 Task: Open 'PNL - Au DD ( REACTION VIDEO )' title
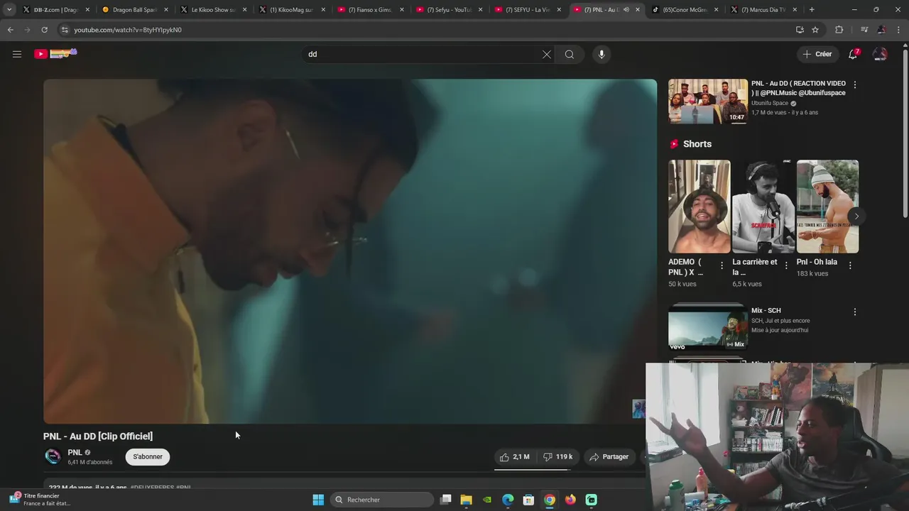tap(798, 88)
